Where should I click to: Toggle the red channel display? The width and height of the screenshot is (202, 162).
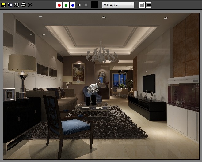[x=59, y=5]
